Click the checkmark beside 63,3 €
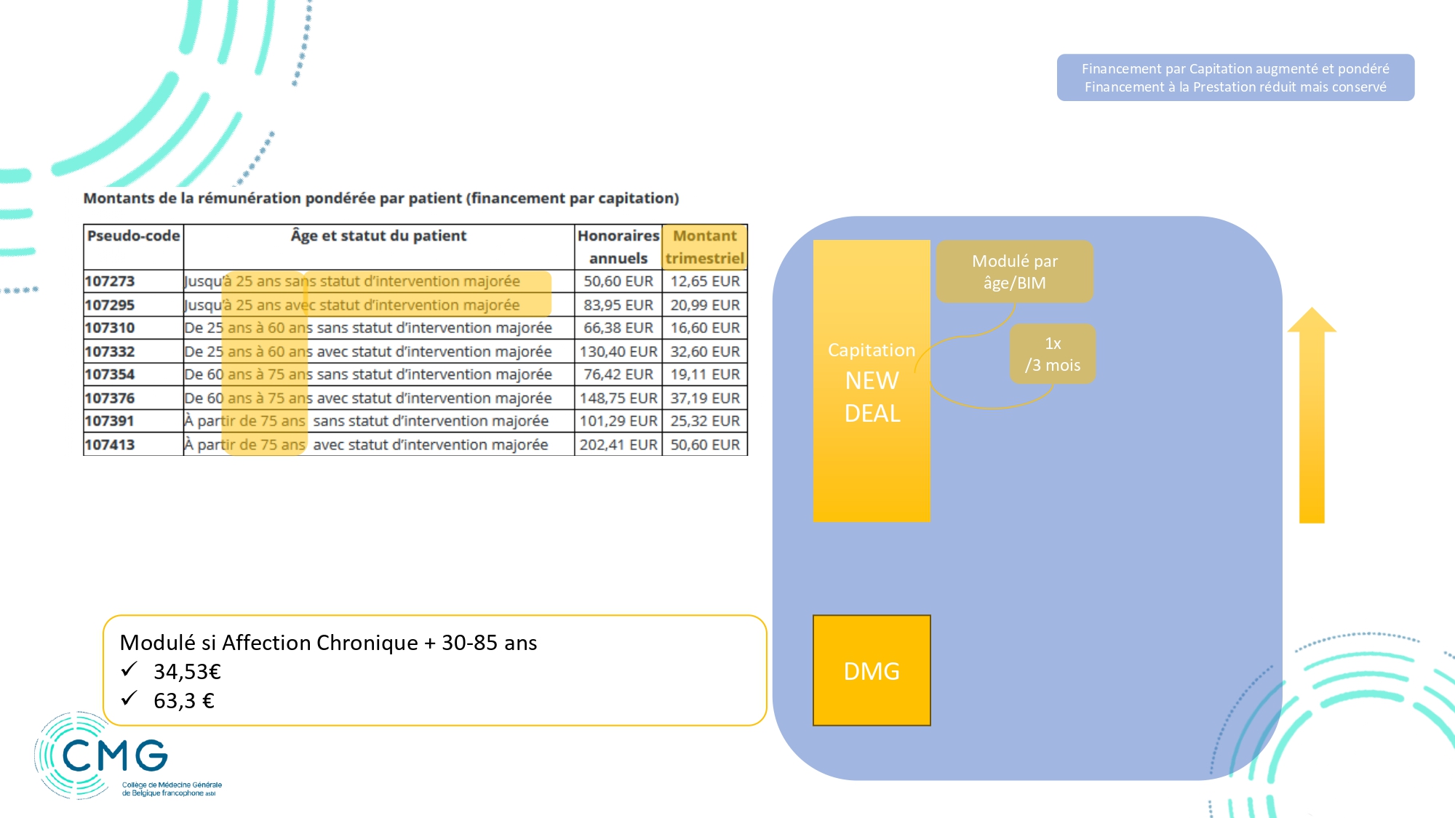This screenshot has width=1455, height=818. click(129, 699)
